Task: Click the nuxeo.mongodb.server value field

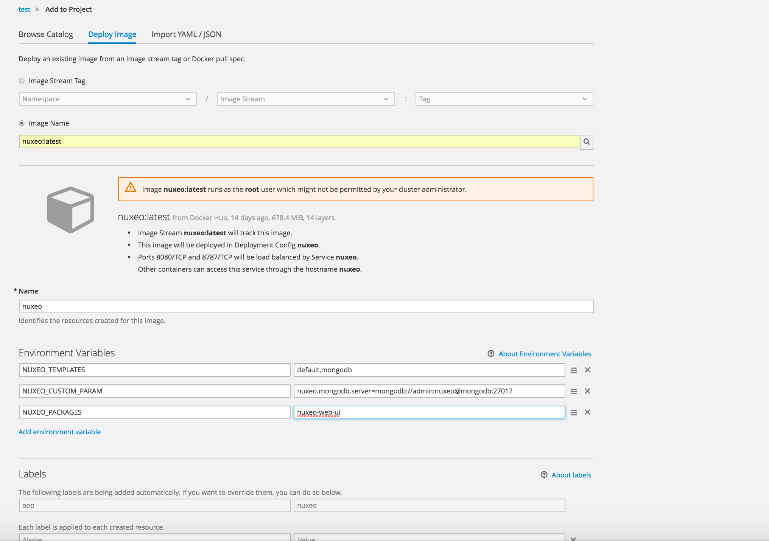Action: (429, 391)
